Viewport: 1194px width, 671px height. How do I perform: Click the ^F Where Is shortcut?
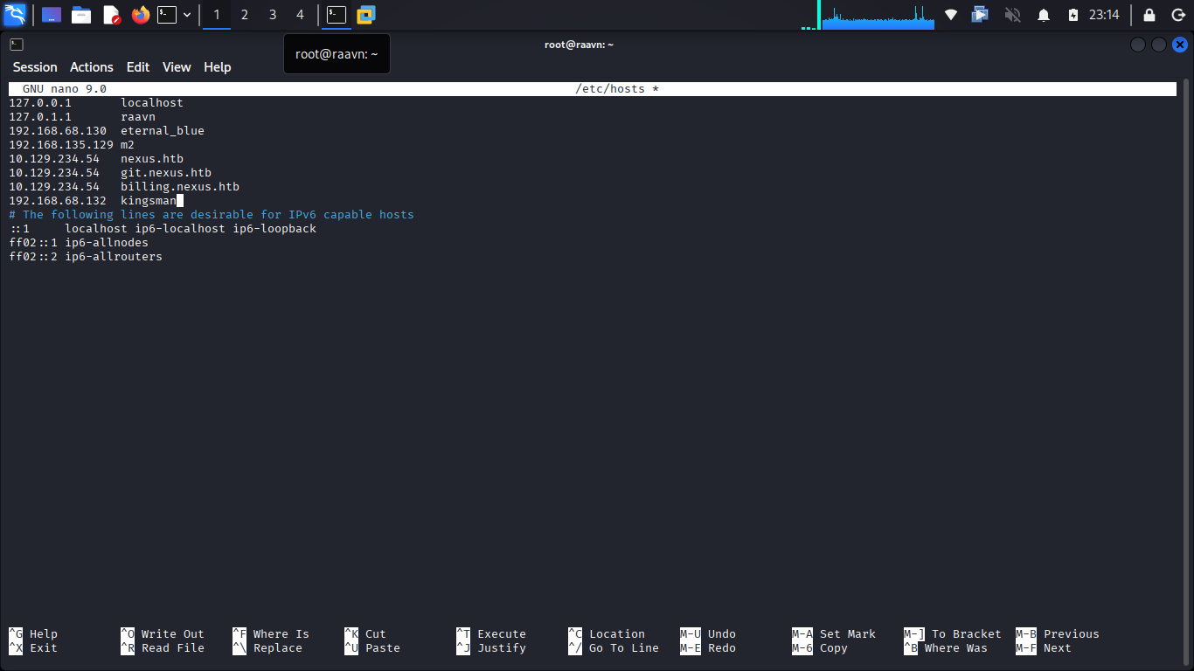(271, 634)
